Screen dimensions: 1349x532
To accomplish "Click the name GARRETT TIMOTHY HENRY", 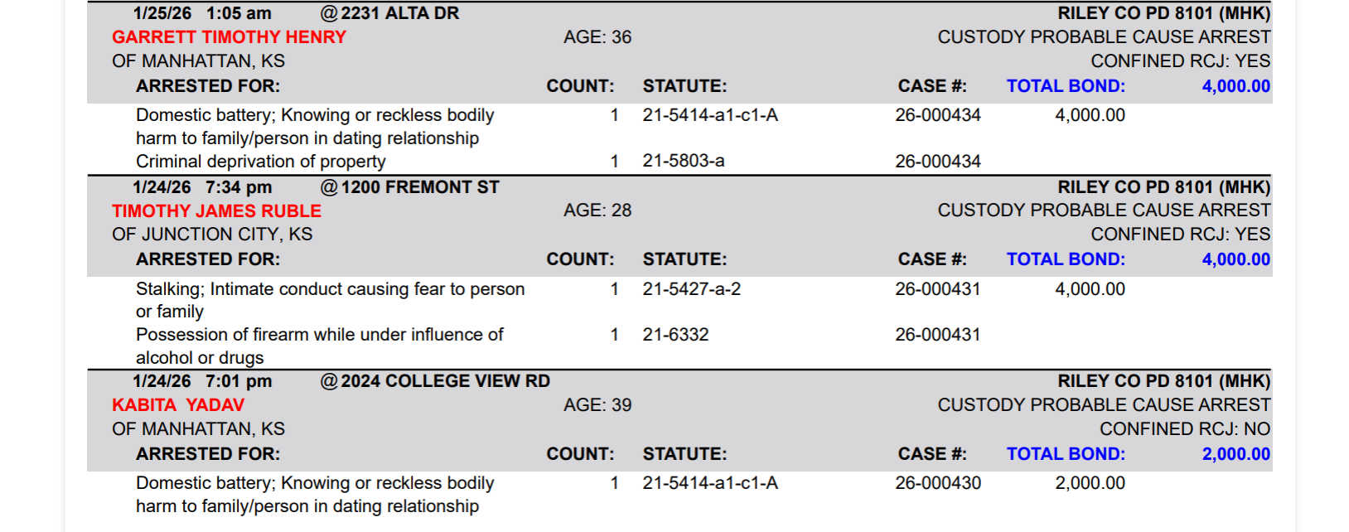I will [229, 37].
